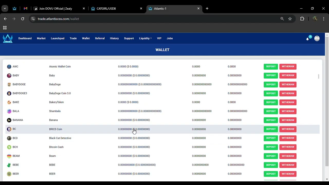This screenshot has height=185, width=329.
Task: Open the Market page
Action: click(x=41, y=38)
